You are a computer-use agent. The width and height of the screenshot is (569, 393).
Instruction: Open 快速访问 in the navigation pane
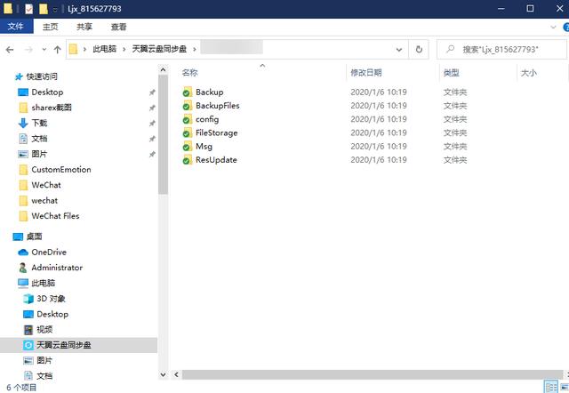[42, 76]
